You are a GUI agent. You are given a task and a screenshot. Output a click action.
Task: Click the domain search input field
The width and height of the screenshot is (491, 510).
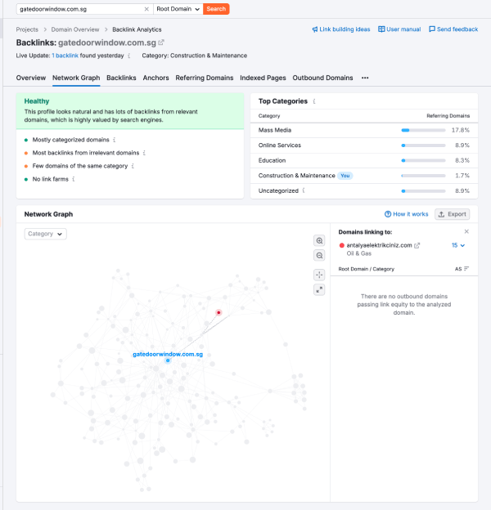pyautogui.click(x=78, y=9)
